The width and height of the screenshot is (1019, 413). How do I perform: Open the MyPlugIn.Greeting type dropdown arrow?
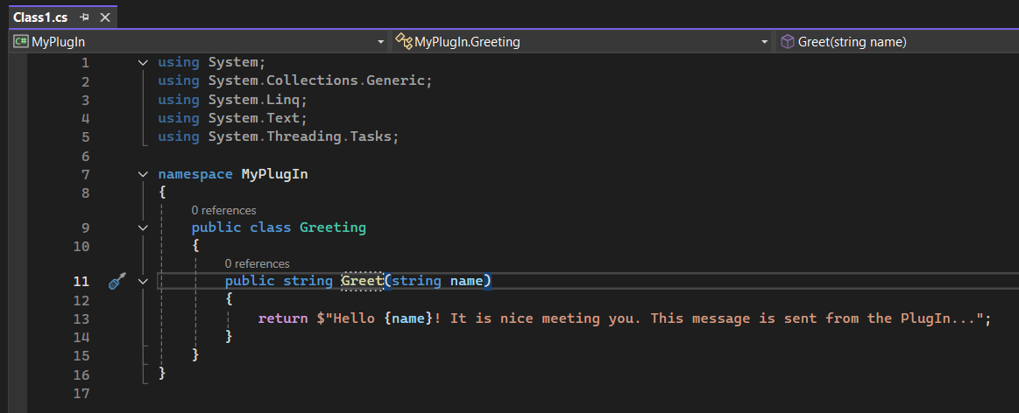tap(765, 42)
